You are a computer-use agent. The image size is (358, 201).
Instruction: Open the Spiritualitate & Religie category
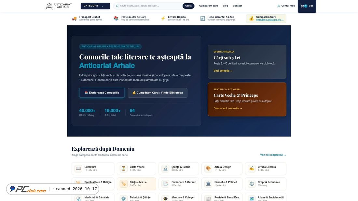coord(93,184)
